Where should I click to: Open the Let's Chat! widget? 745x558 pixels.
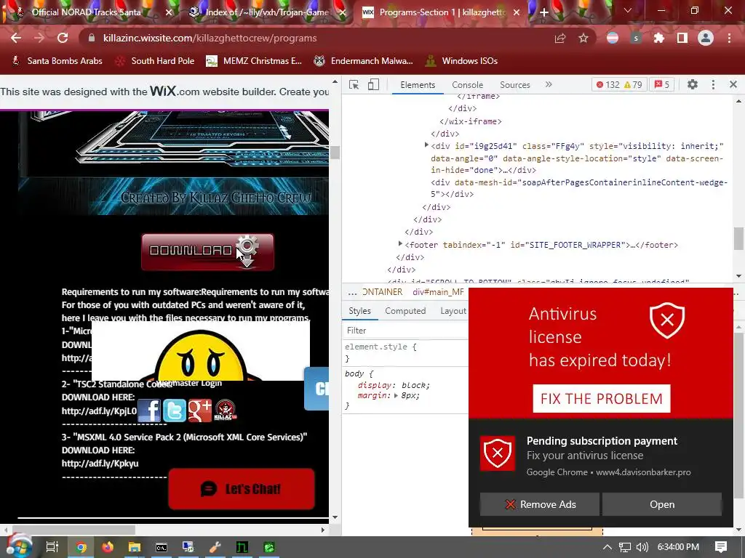coord(242,489)
